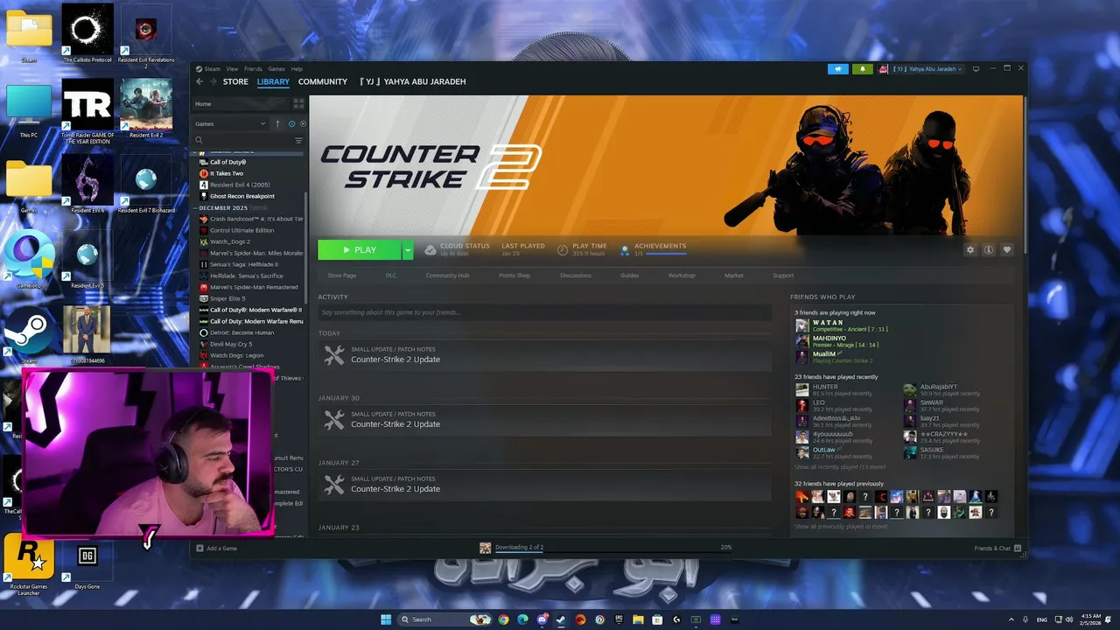Open Microsoft Edge in the taskbar
Image resolution: width=1120 pixels, height=630 pixels.
(522, 619)
